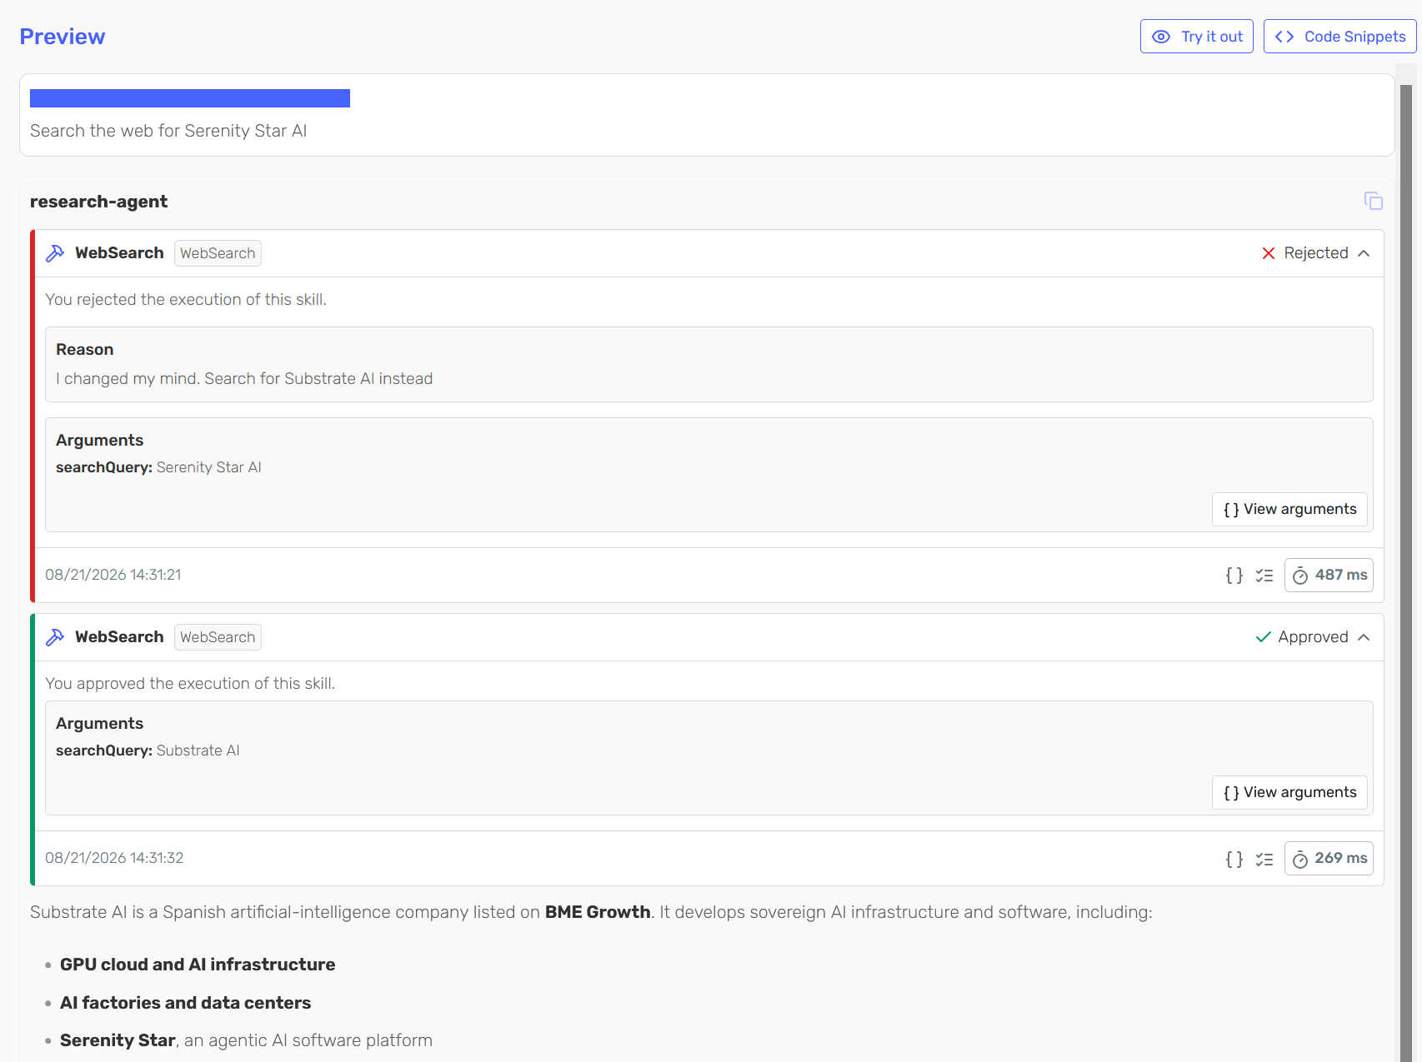Click 'AI factories and data centers' bullet
Image resolution: width=1422 pixels, height=1062 pixels.
(185, 1003)
